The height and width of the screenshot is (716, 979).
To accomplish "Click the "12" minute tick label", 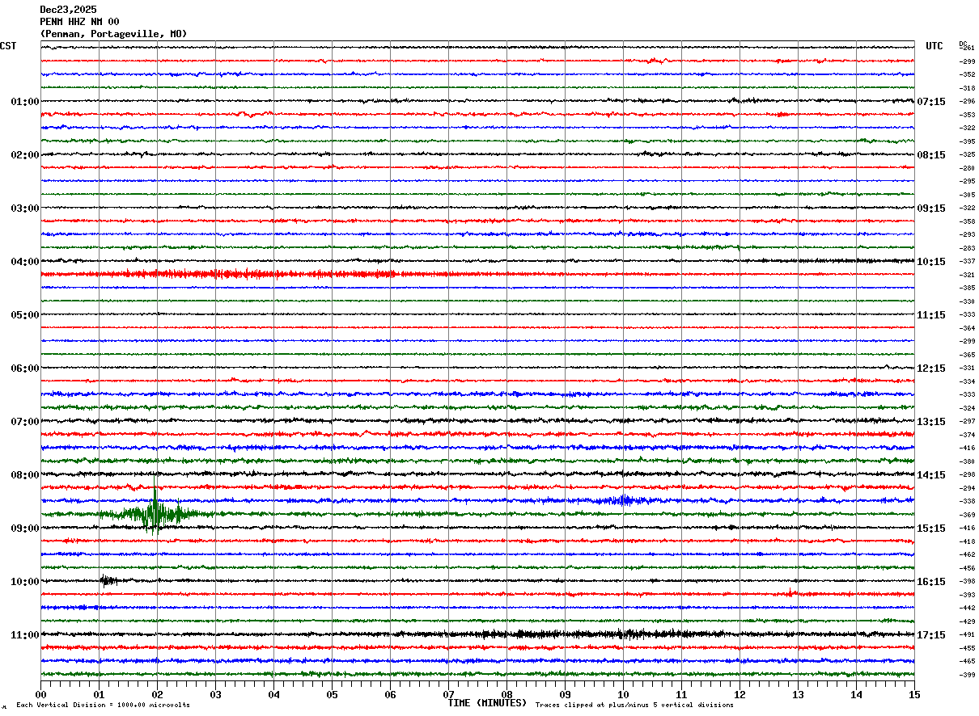I will (x=740, y=694).
